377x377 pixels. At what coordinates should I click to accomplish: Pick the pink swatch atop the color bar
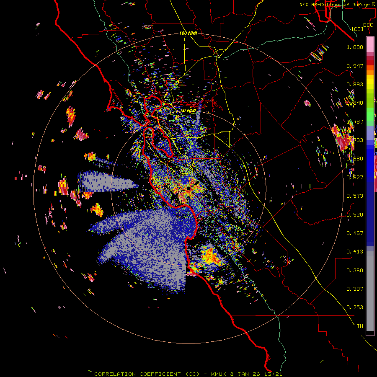point(370,45)
